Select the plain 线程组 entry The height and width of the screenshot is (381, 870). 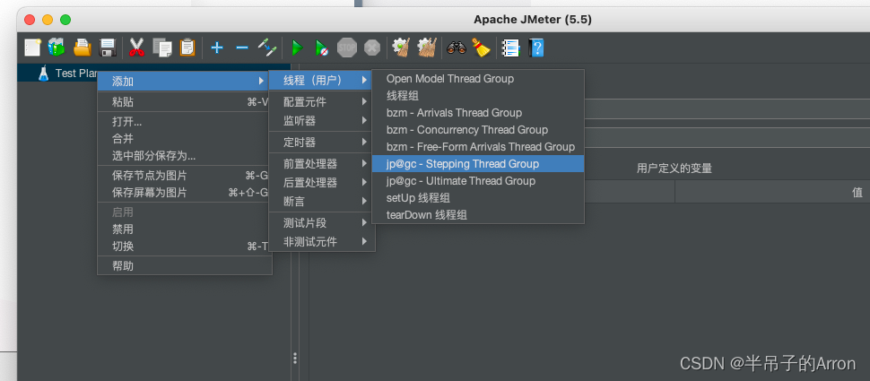pos(478,96)
